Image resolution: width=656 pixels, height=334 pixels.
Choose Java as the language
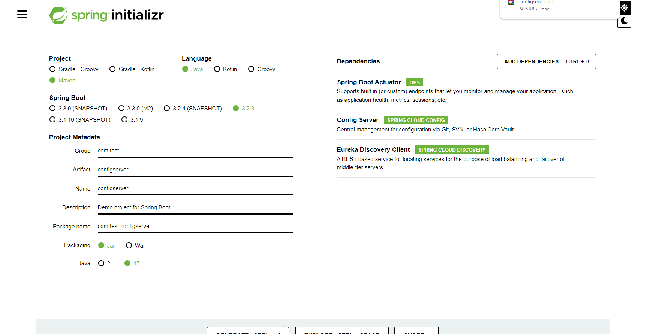[x=192, y=69]
